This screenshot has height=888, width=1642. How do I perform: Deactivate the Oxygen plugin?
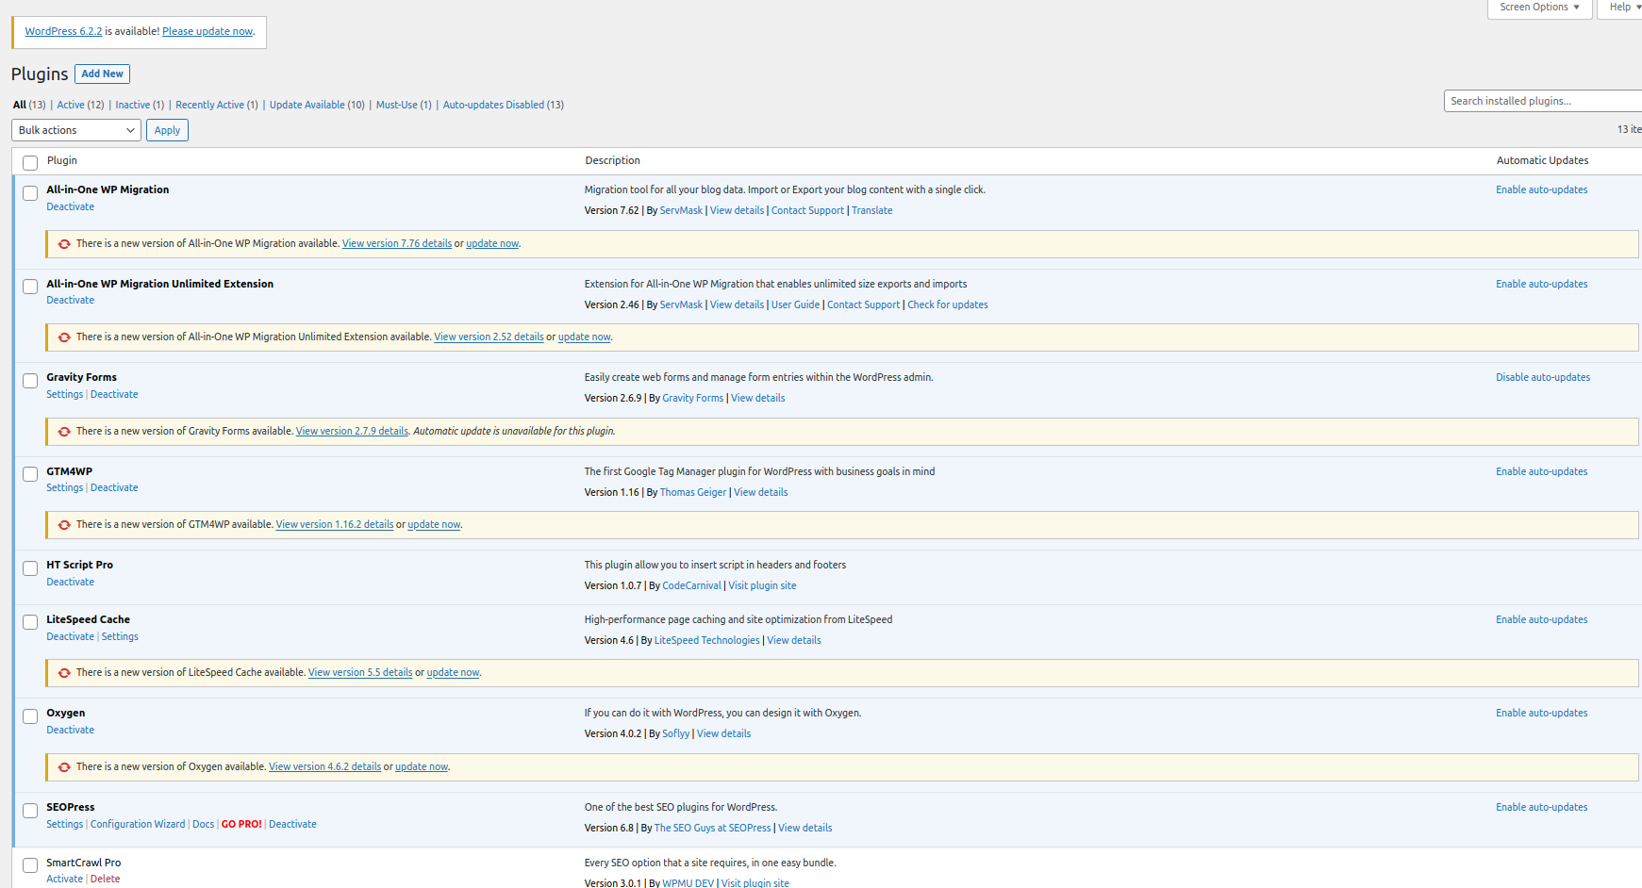pos(71,731)
